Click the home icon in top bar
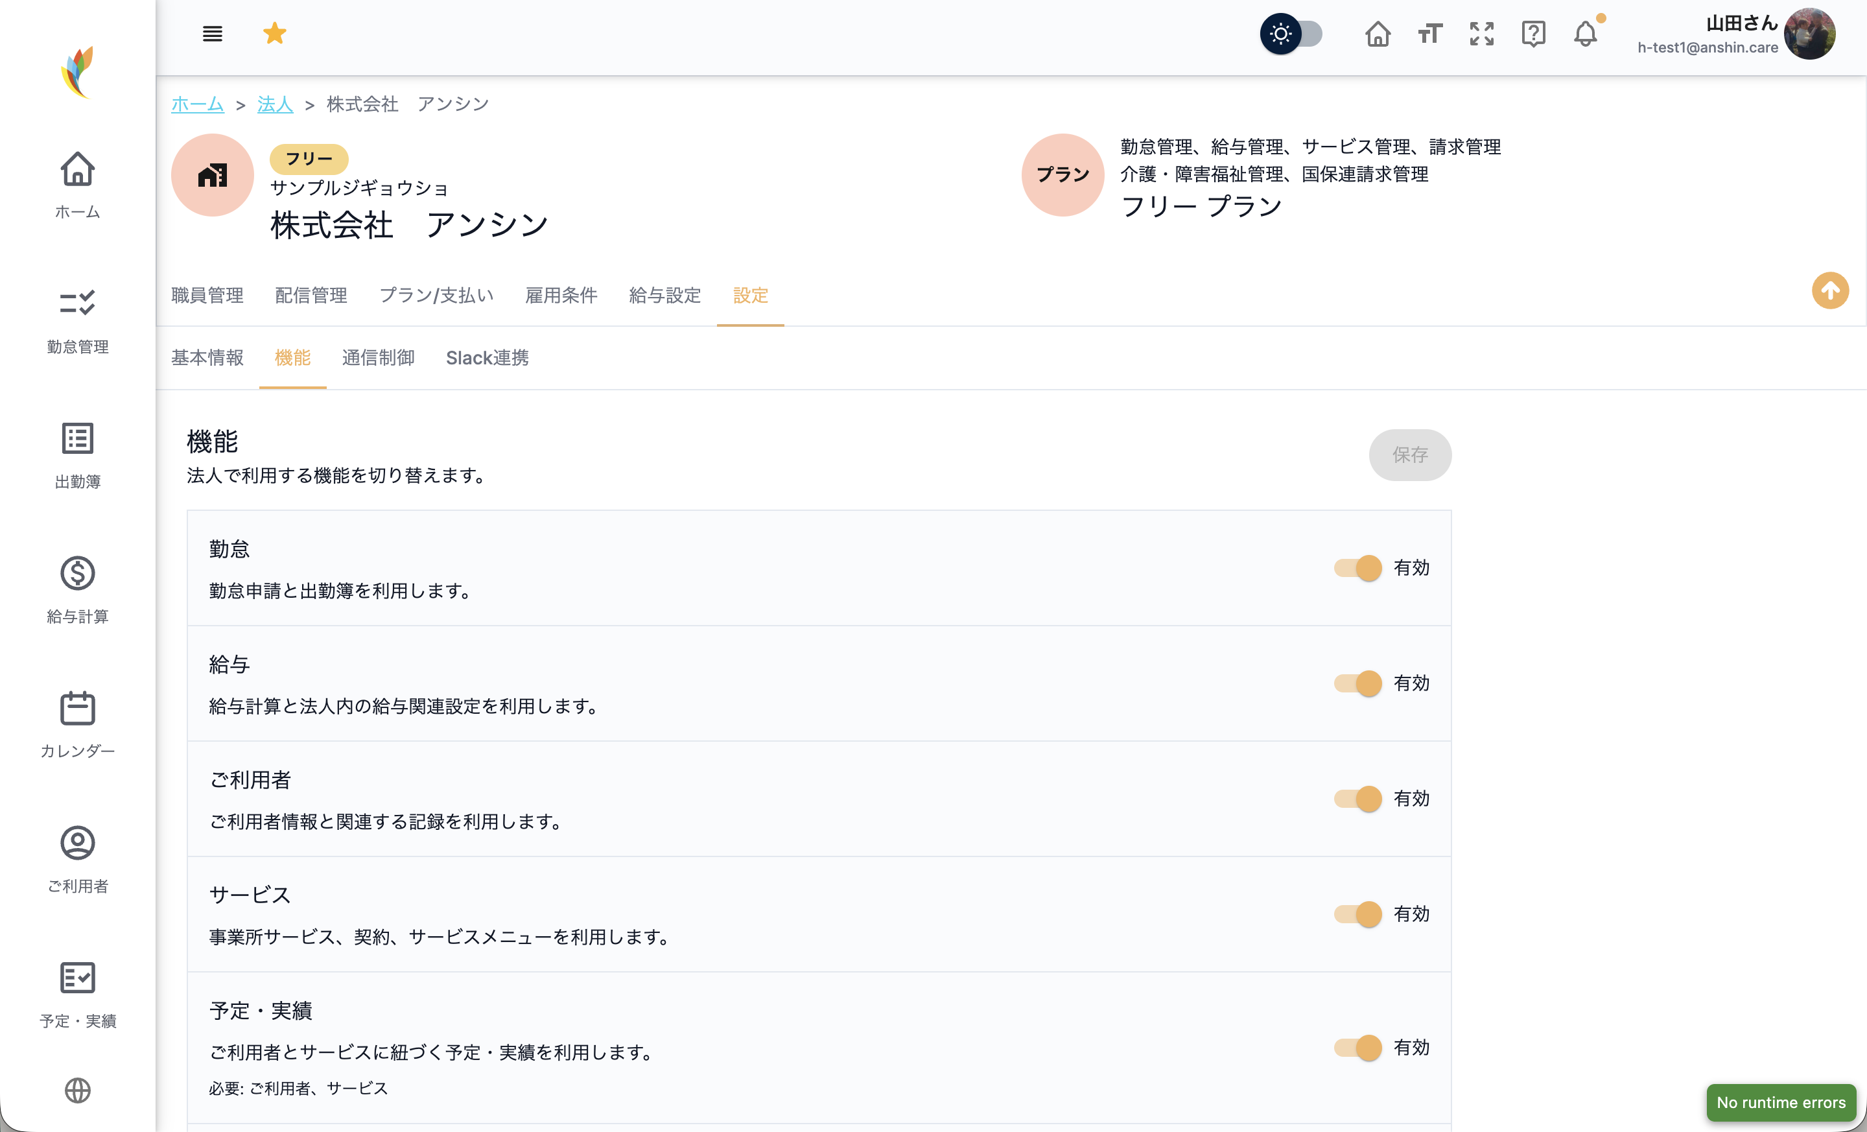This screenshot has width=1867, height=1132. pyautogui.click(x=1378, y=34)
